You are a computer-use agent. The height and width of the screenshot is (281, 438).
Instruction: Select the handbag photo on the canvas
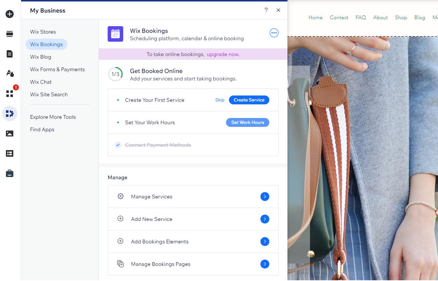[x=363, y=158]
